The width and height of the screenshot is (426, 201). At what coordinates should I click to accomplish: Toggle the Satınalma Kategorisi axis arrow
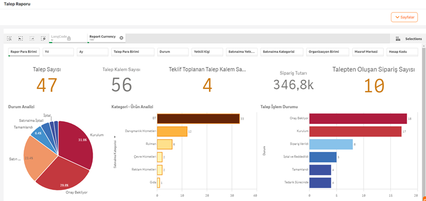pos(115,137)
